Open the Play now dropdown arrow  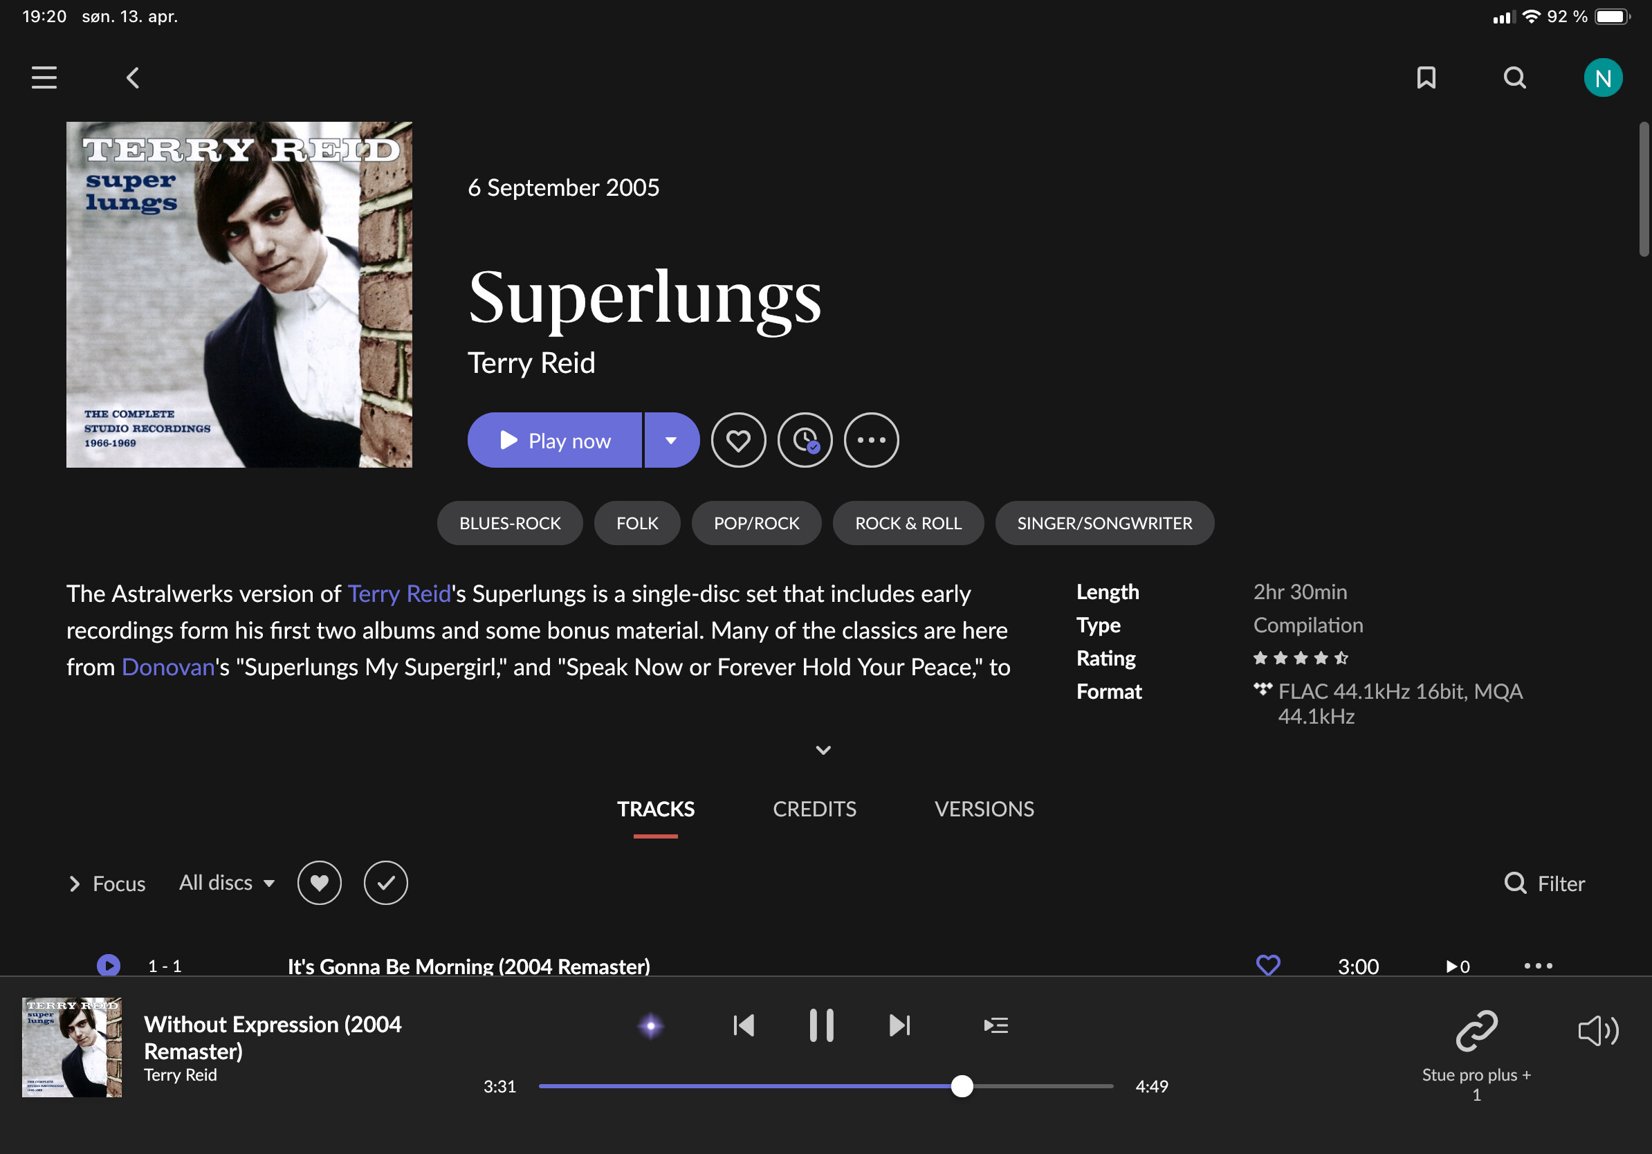[671, 439]
